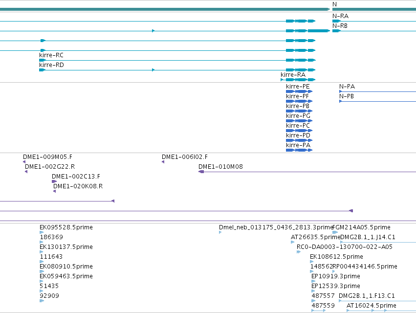Select the Dmel_neb_013175_0436_2813.3prime feature

220,232
